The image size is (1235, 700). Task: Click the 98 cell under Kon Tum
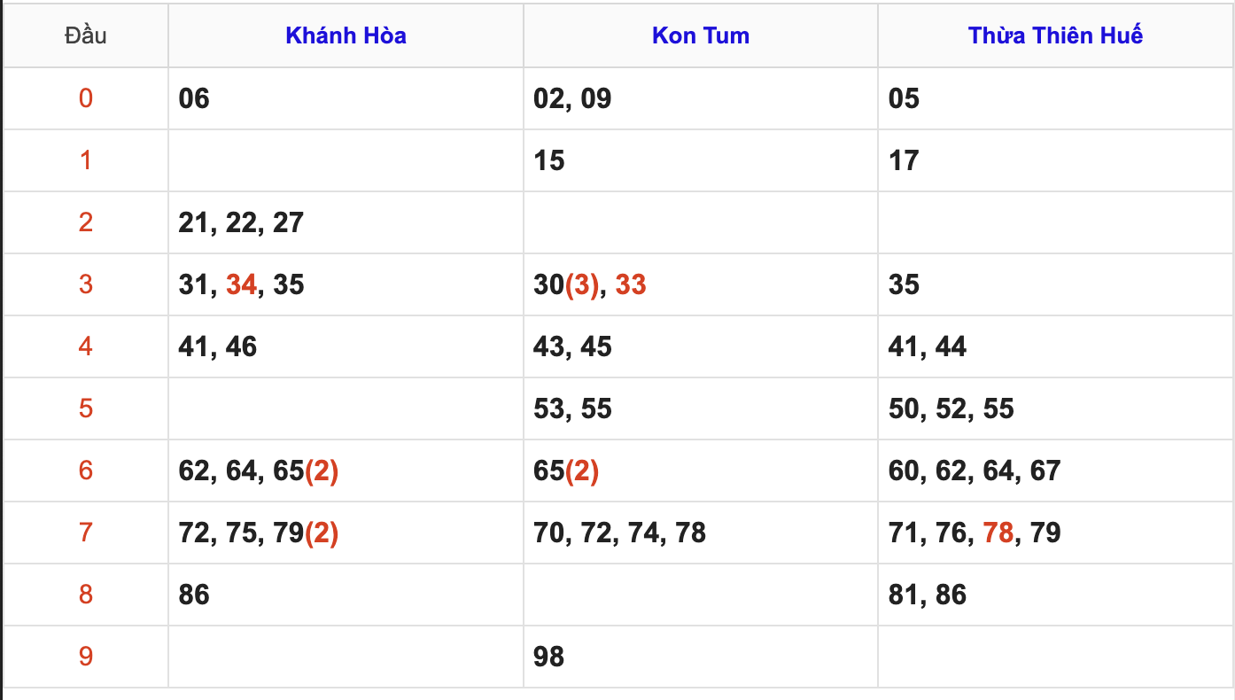pos(549,657)
